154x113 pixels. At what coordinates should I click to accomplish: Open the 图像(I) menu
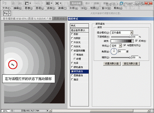click(29, 8)
